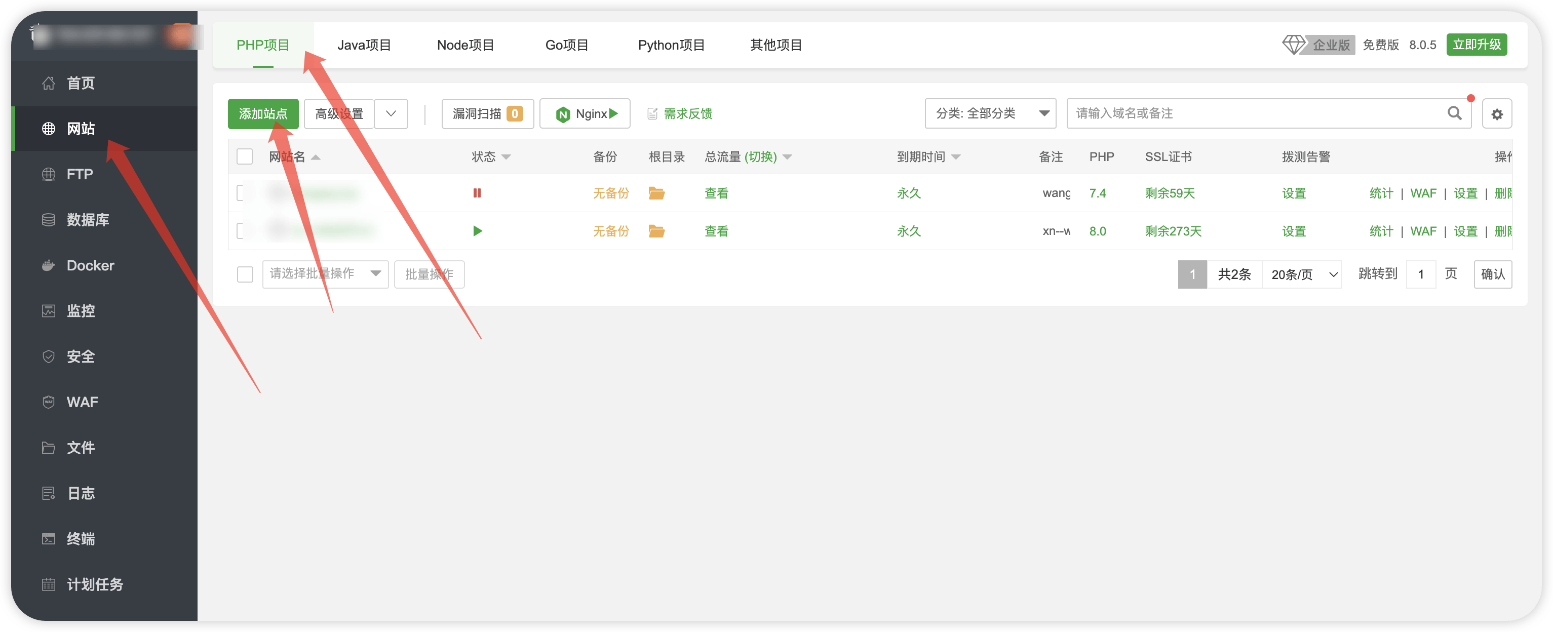Click green running status play icon

coord(478,231)
